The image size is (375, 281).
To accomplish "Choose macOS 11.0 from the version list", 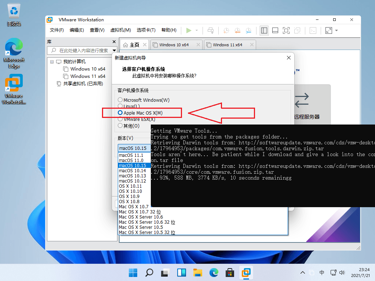I will coord(134,161).
